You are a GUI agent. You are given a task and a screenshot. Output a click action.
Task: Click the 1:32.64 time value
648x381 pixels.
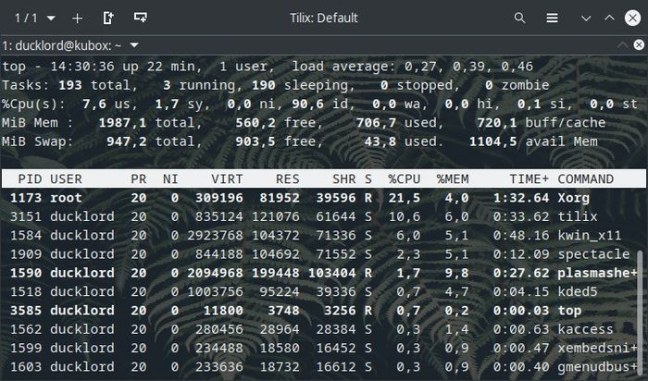[521, 198]
